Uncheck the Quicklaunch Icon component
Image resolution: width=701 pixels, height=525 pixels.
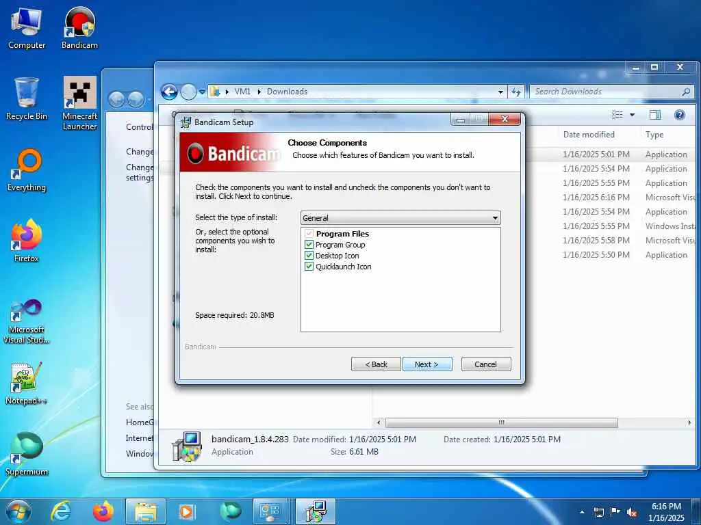[309, 267]
